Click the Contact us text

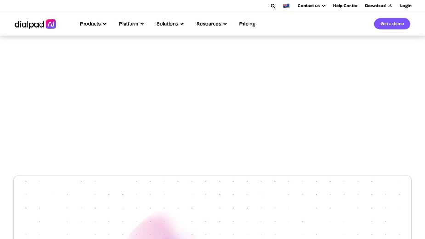[308, 6]
